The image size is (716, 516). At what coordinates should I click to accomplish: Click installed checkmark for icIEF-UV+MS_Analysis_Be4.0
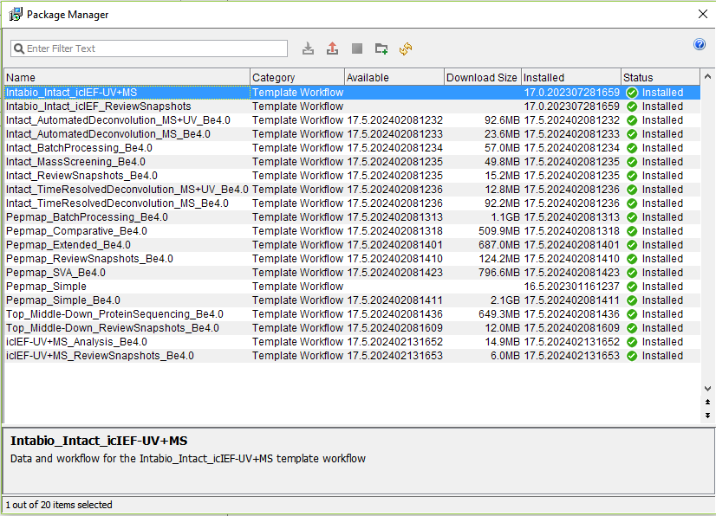[x=632, y=342]
